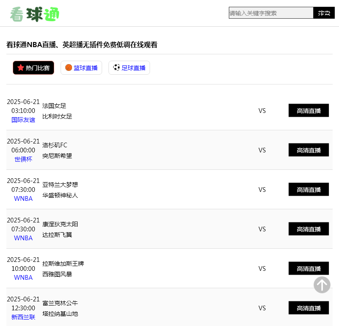Click the black 搜索 search button
This screenshot has width=339, height=326.
tap(324, 13)
